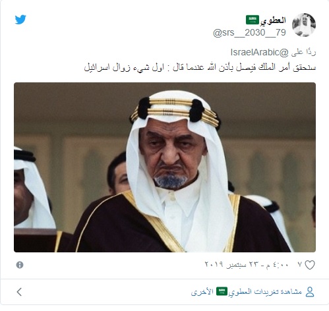Open the tweet timestamp ٢٣ سبتمبر ٢٠١٩

[x=231, y=264]
